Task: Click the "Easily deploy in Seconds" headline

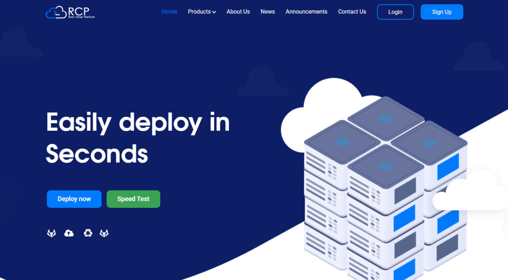Action: [138, 137]
